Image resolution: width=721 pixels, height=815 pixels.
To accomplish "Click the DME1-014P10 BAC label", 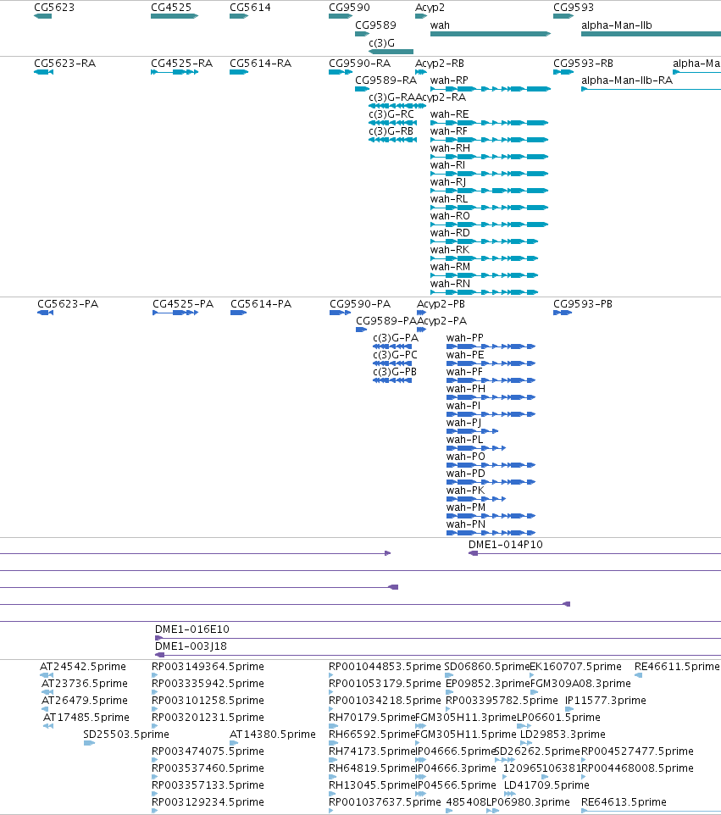I will tap(506, 544).
